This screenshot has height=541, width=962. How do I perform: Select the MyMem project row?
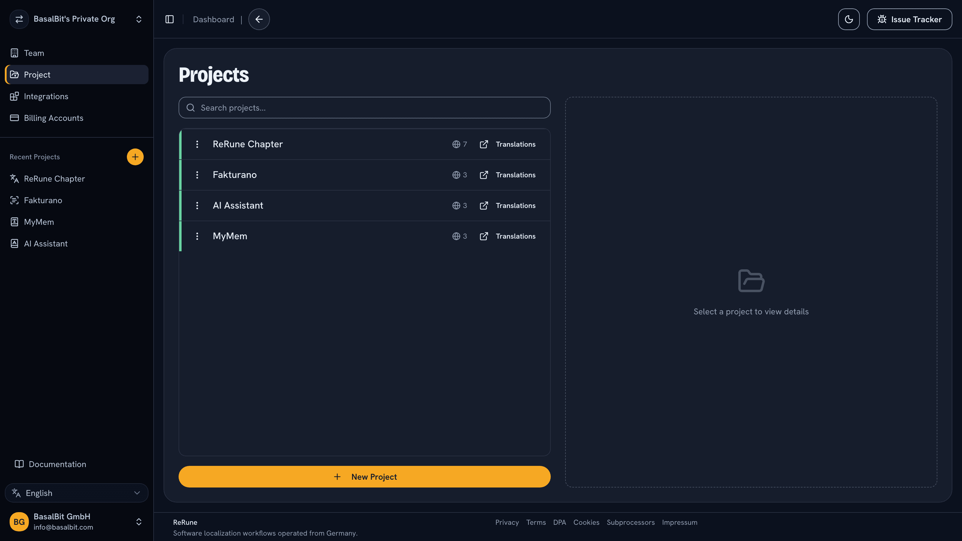tap(365, 236)
